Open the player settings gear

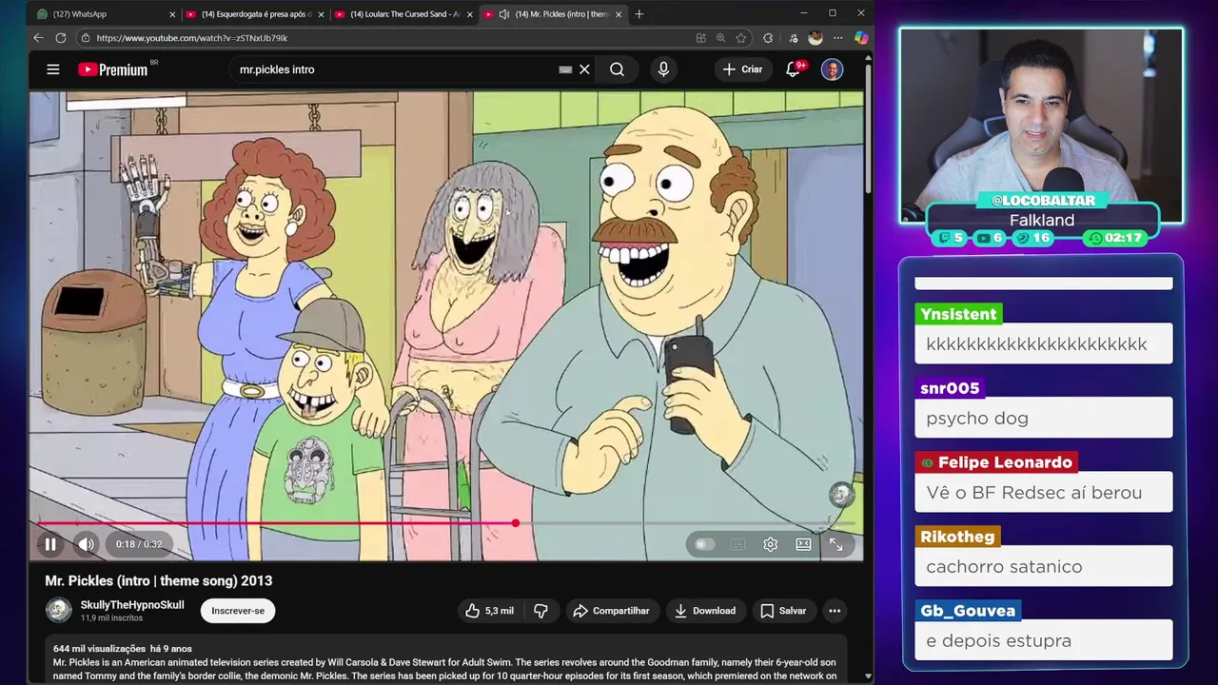[x=771, y=544]
